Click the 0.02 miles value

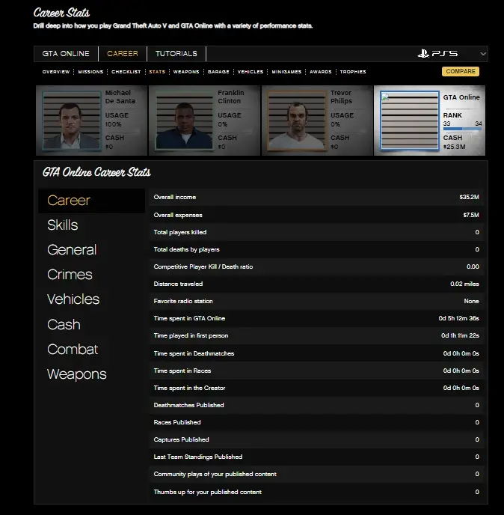click(464, 284)
